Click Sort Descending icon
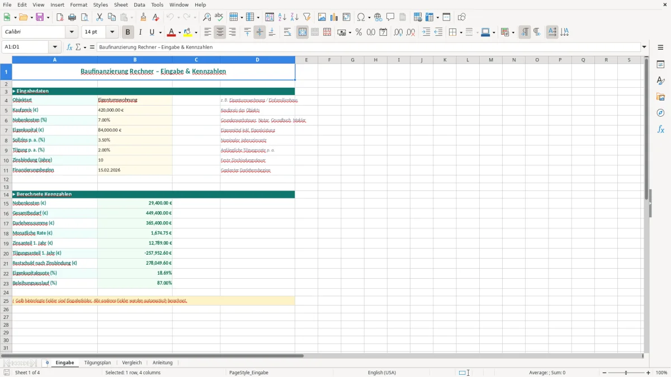Viewport: 671px width, 377px height. pos(295,17)
